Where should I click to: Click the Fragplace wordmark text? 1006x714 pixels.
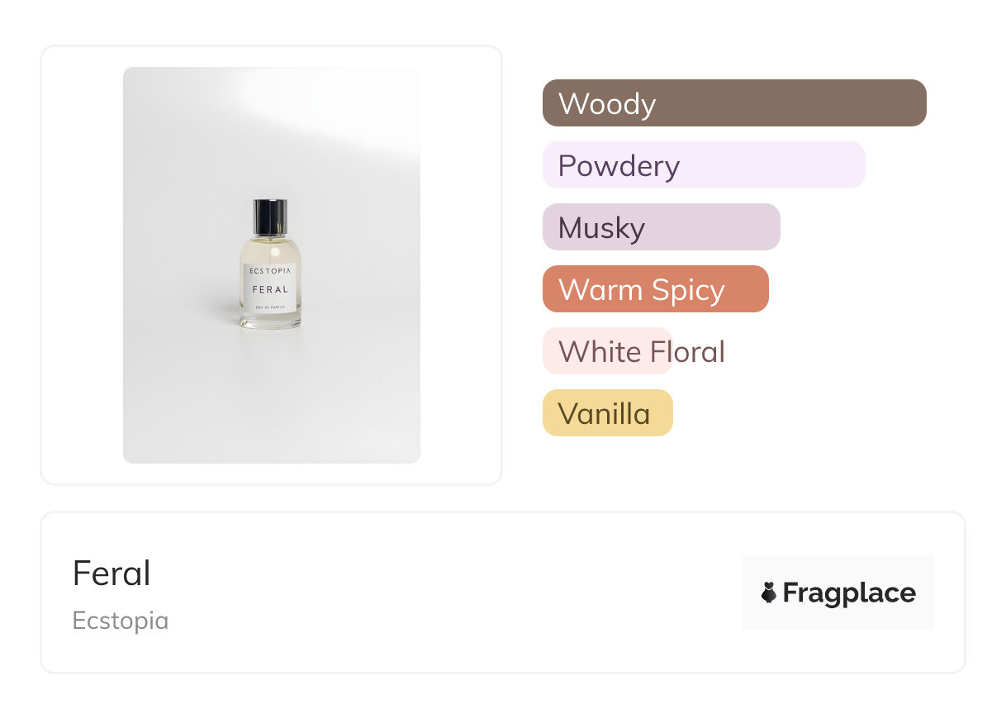point(849,593)
